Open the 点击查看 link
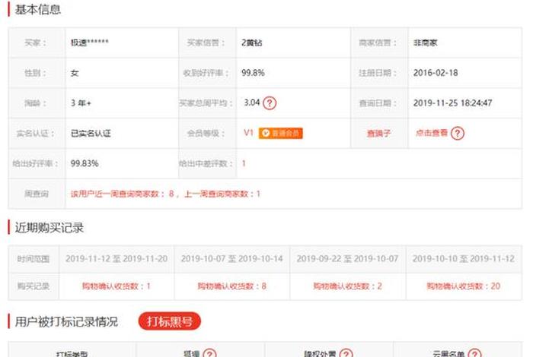533x357 pixels. click(x=429, y=133)
